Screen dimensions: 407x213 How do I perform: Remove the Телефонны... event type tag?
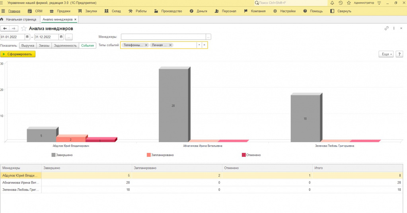pyautogui.click(x=146, y=45)
